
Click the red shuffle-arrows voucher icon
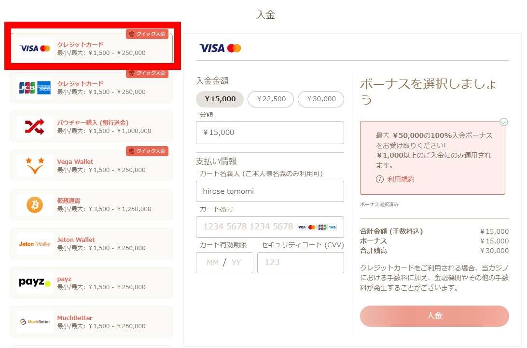pyautogui.click(x=35, y=127)
